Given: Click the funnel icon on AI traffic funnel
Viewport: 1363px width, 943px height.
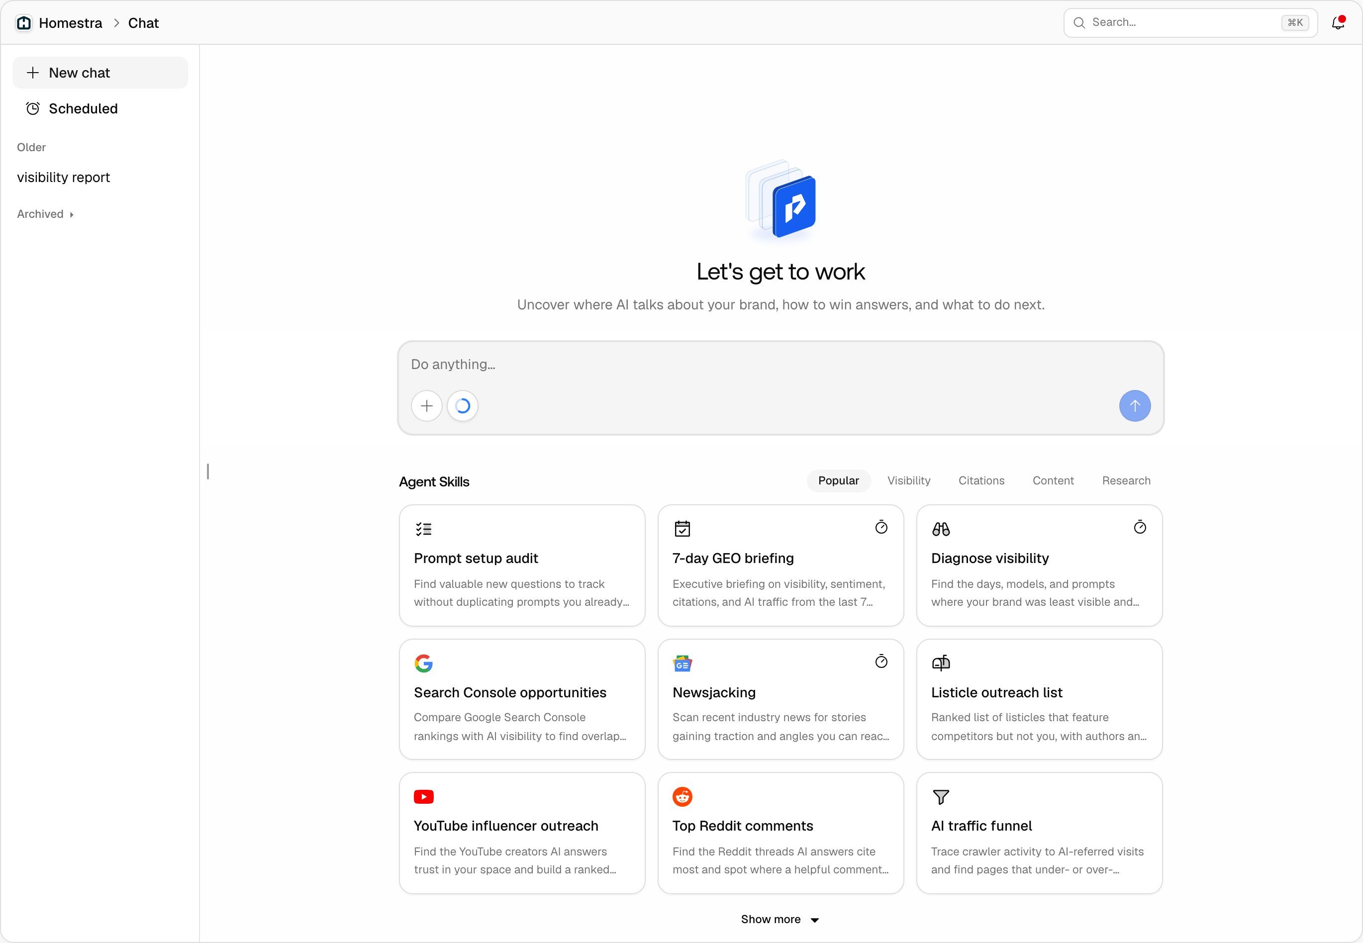Looking at the screenshot, I should coord(941,797).
